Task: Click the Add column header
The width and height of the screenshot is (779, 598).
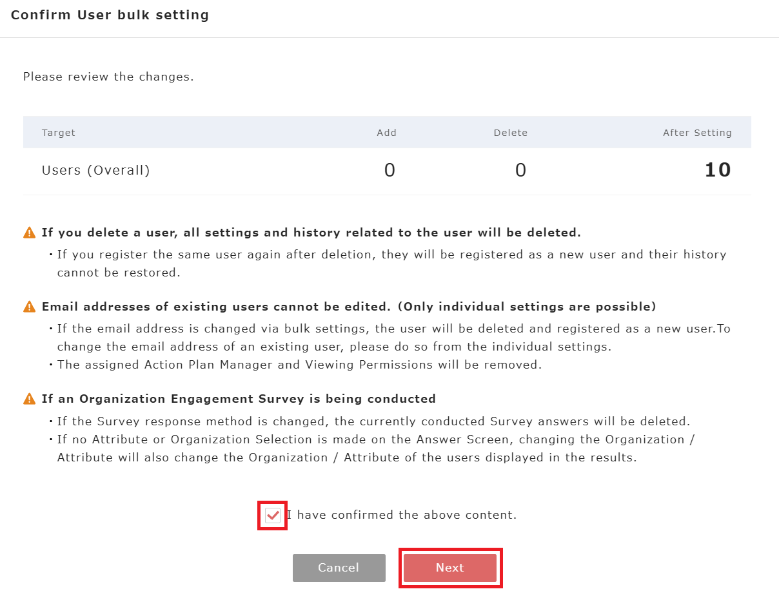Action: (x=386, y=133)
